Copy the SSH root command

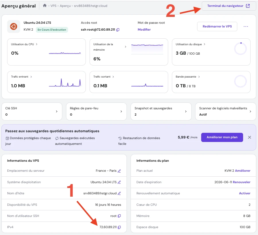(x=118, y=30)
